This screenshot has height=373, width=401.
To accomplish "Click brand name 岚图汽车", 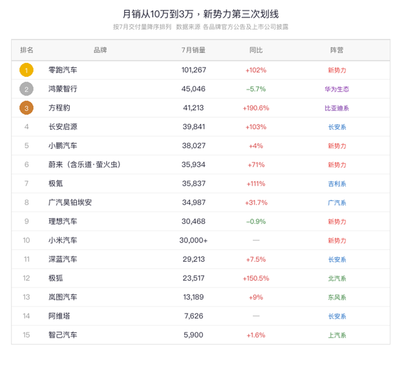I will (63, 297).
